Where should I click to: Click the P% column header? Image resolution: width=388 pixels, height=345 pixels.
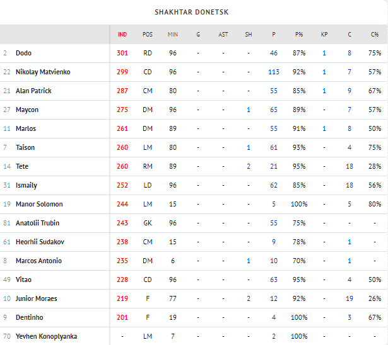[x=299, y=34]
